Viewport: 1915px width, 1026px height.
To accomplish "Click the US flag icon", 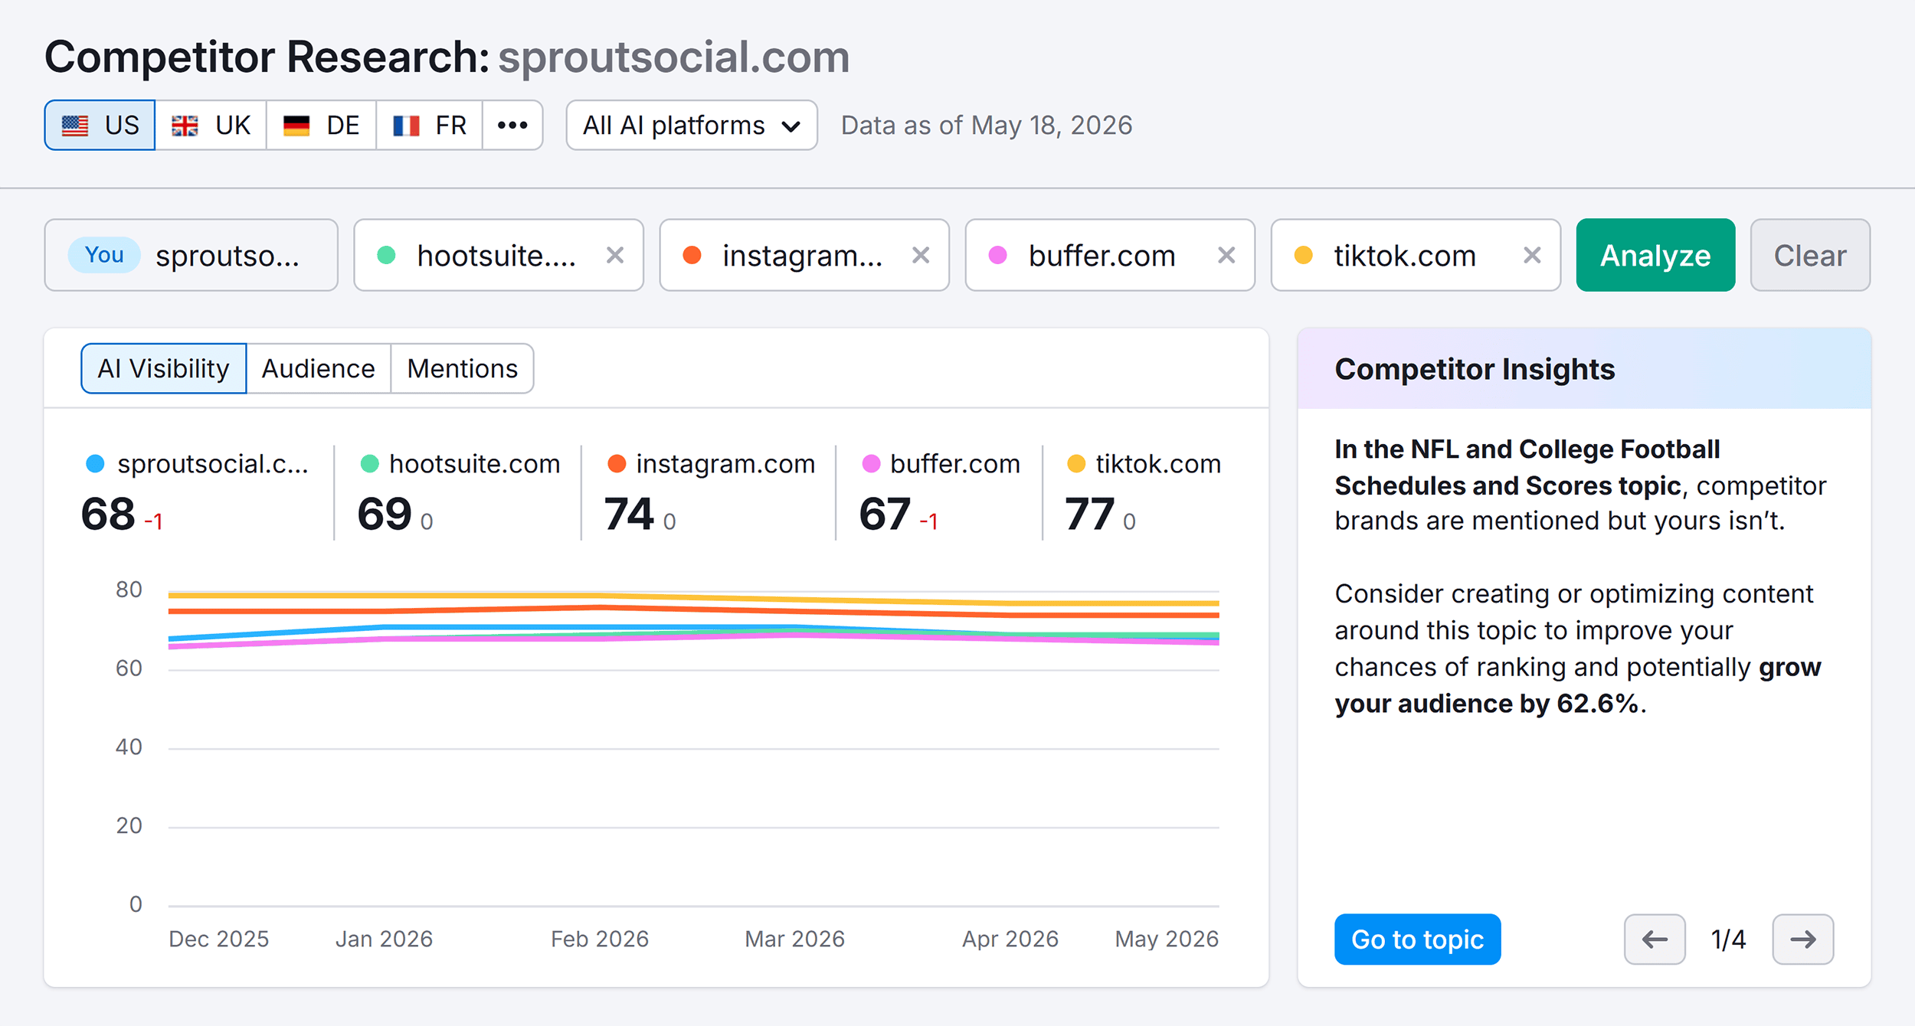I will 75,126.
